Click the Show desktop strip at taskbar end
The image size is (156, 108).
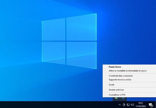[155, 105]
